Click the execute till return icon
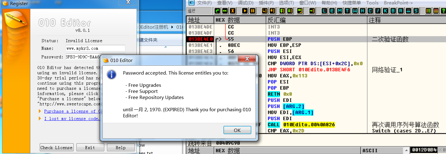The image size is (446, 154). click(x=300, y=11)
